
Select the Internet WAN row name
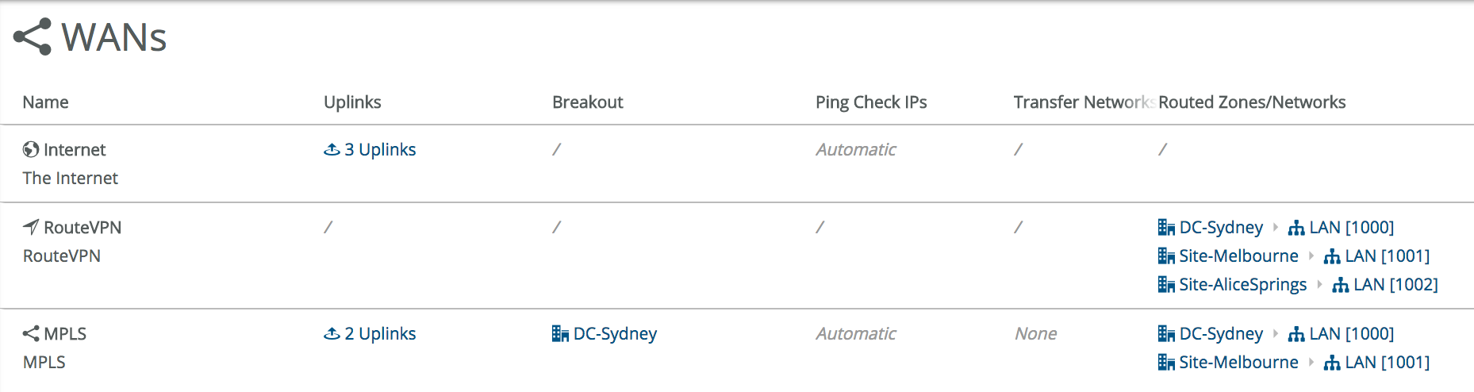(75, 150)
